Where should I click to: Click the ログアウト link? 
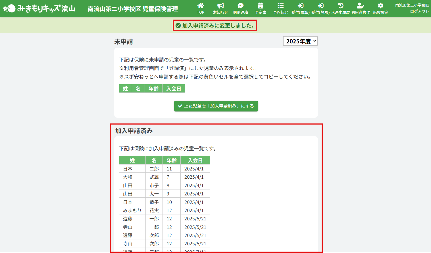pos(419,11)
